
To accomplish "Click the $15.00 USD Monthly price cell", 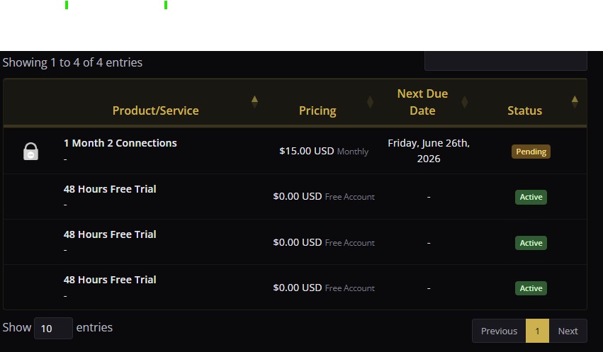I will click(324, 151).
